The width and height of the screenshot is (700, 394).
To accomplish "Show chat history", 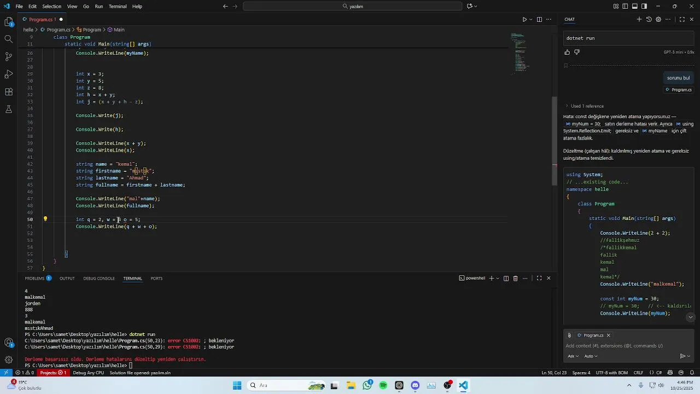I will [x=649, y=20].
